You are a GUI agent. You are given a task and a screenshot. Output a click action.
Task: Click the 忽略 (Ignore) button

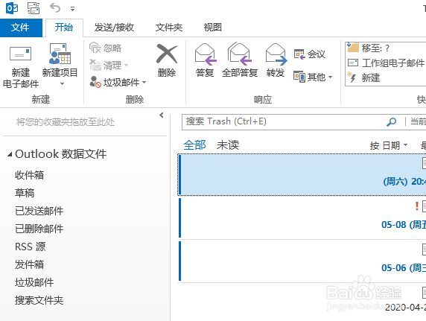coord(106,48)
